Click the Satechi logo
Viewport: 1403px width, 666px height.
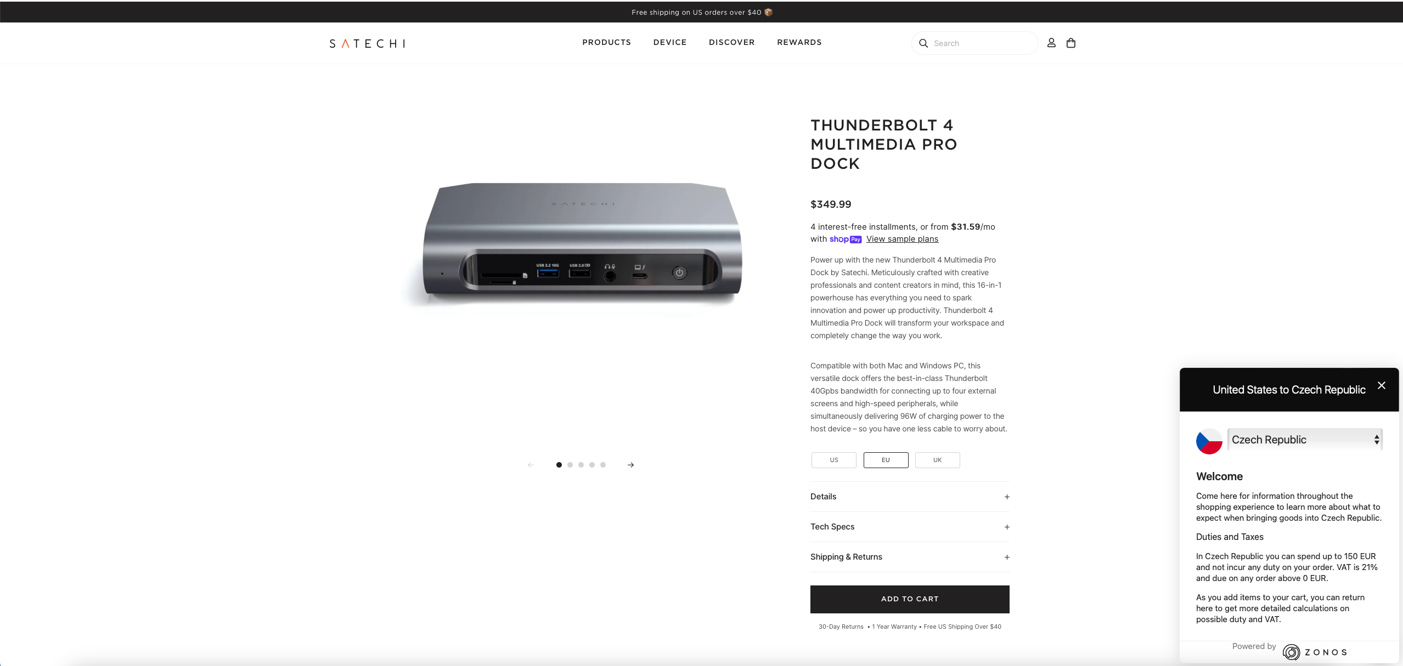[367, 43]
